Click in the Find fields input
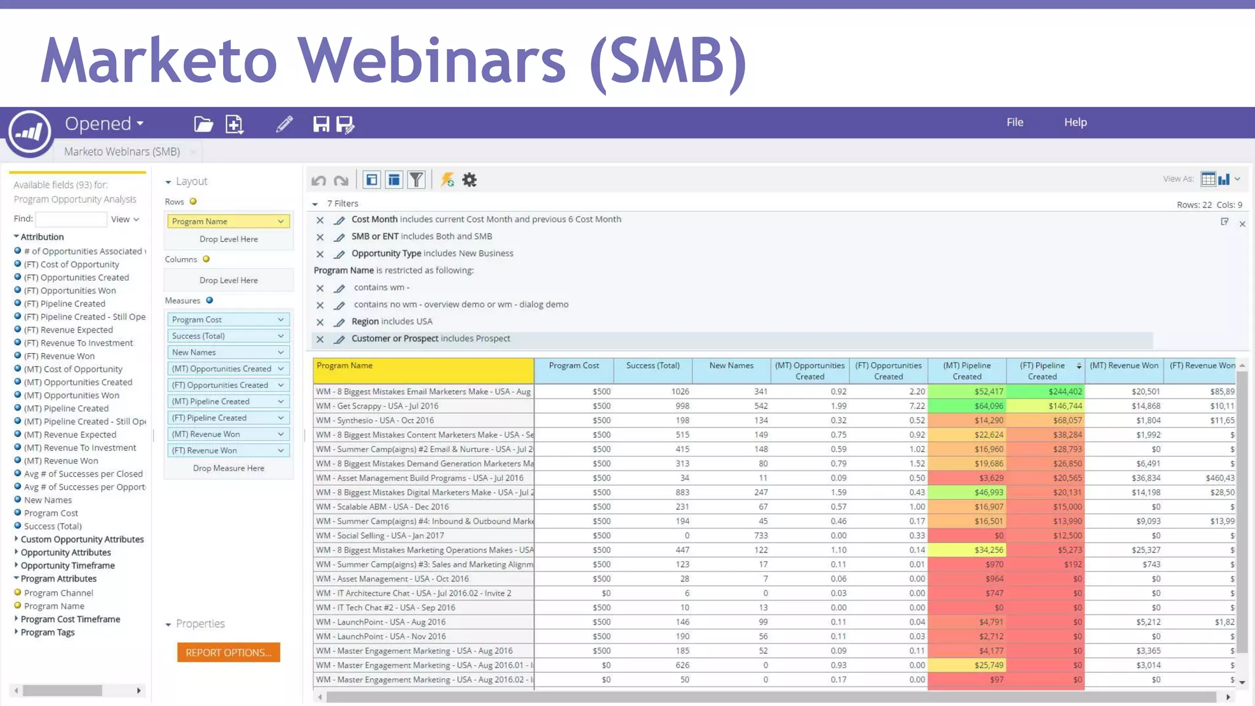This screenshot has width=1255, height=706. pyautogui.click(x=71, y=219)
